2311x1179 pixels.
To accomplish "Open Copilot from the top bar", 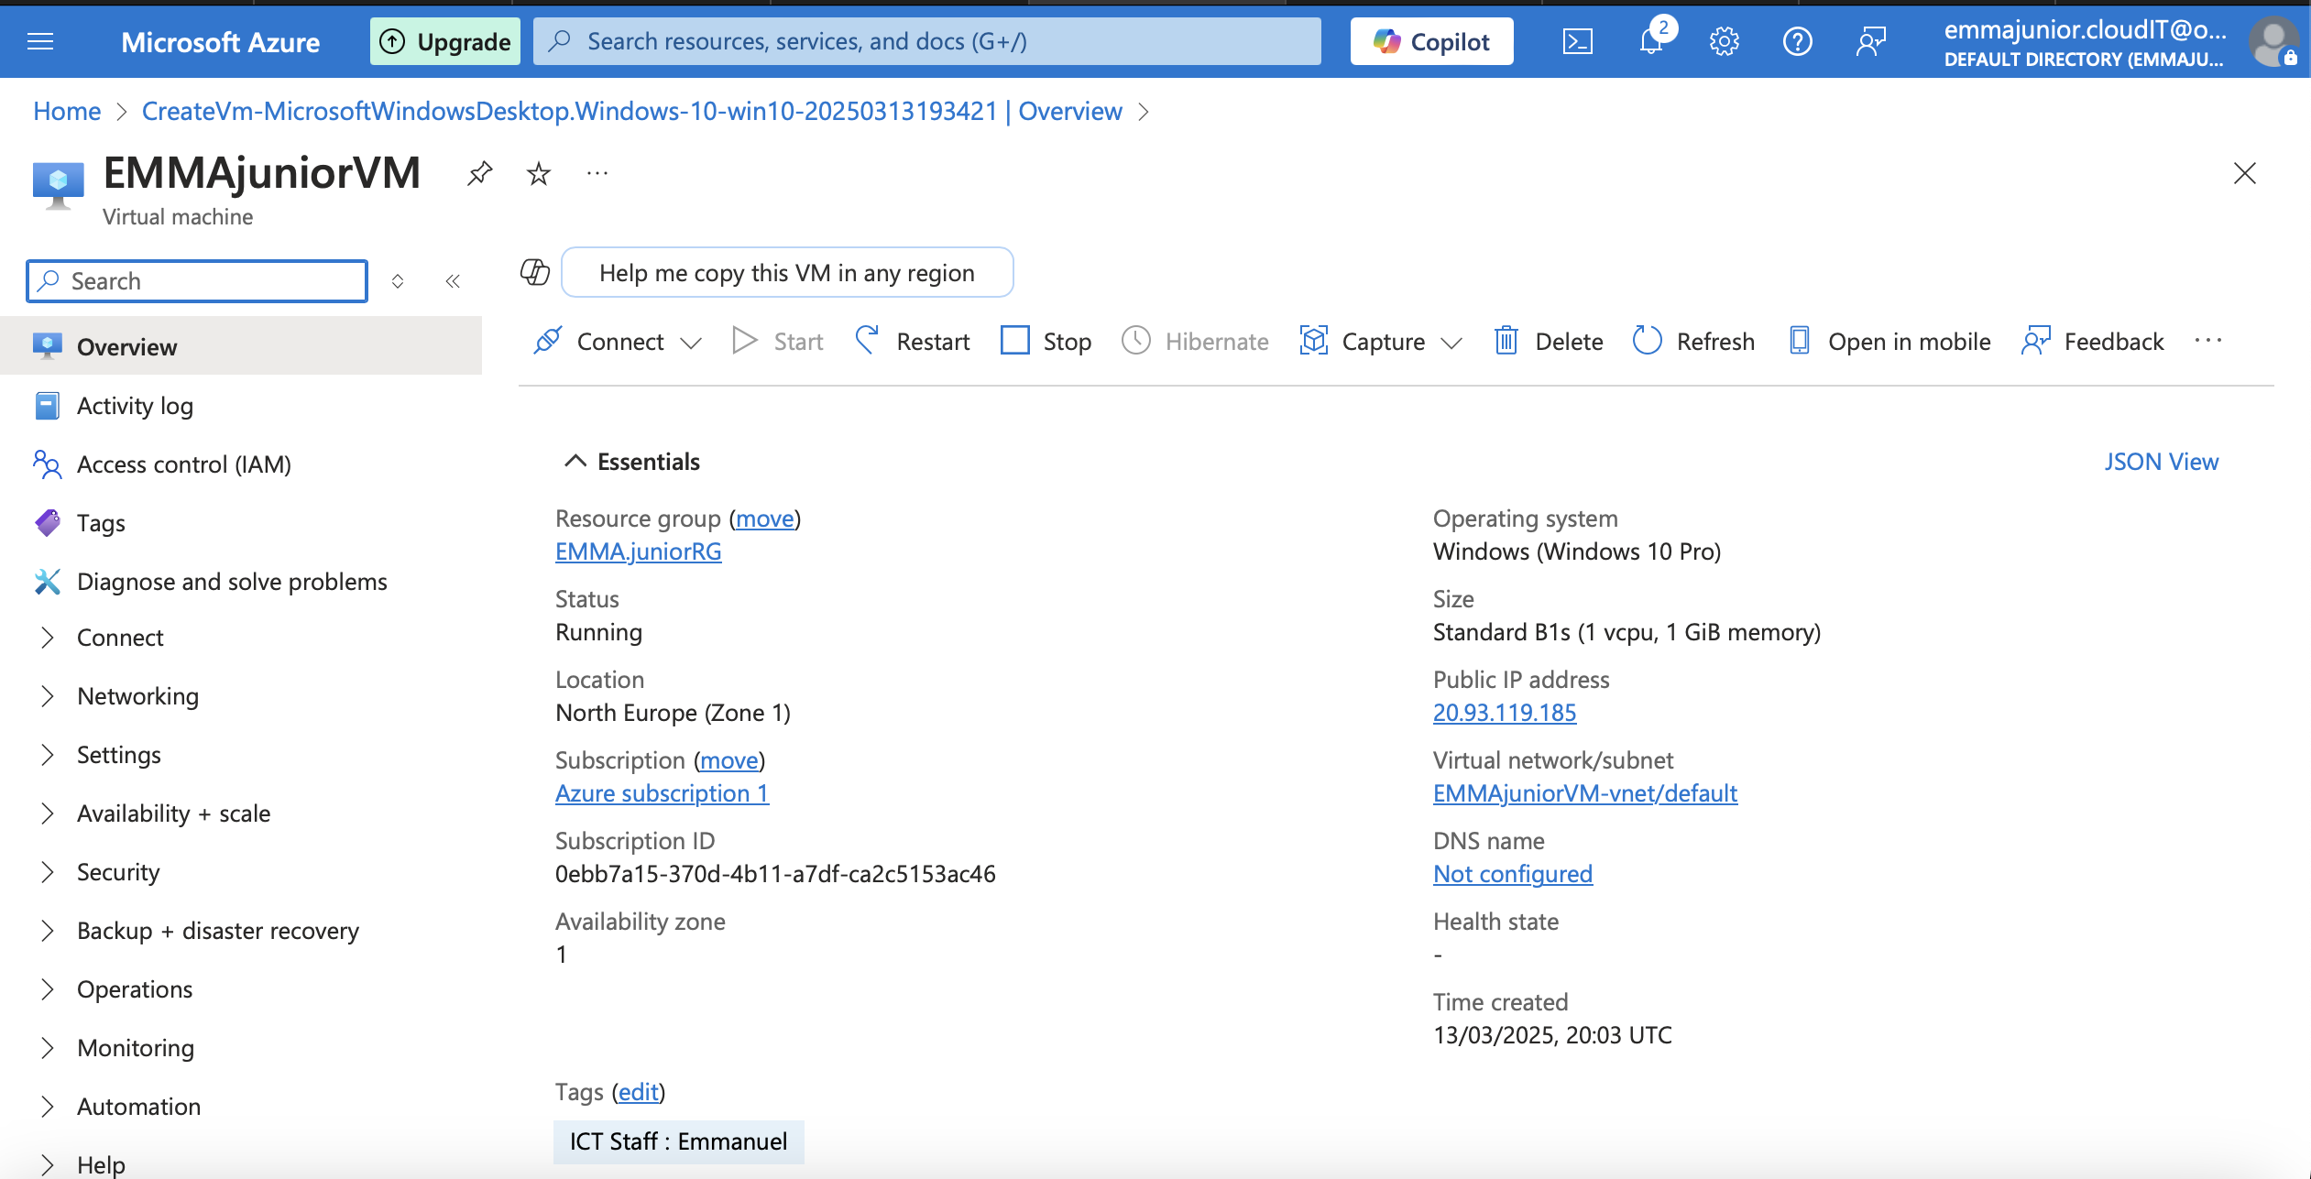I will click(x=1432, y=41).
